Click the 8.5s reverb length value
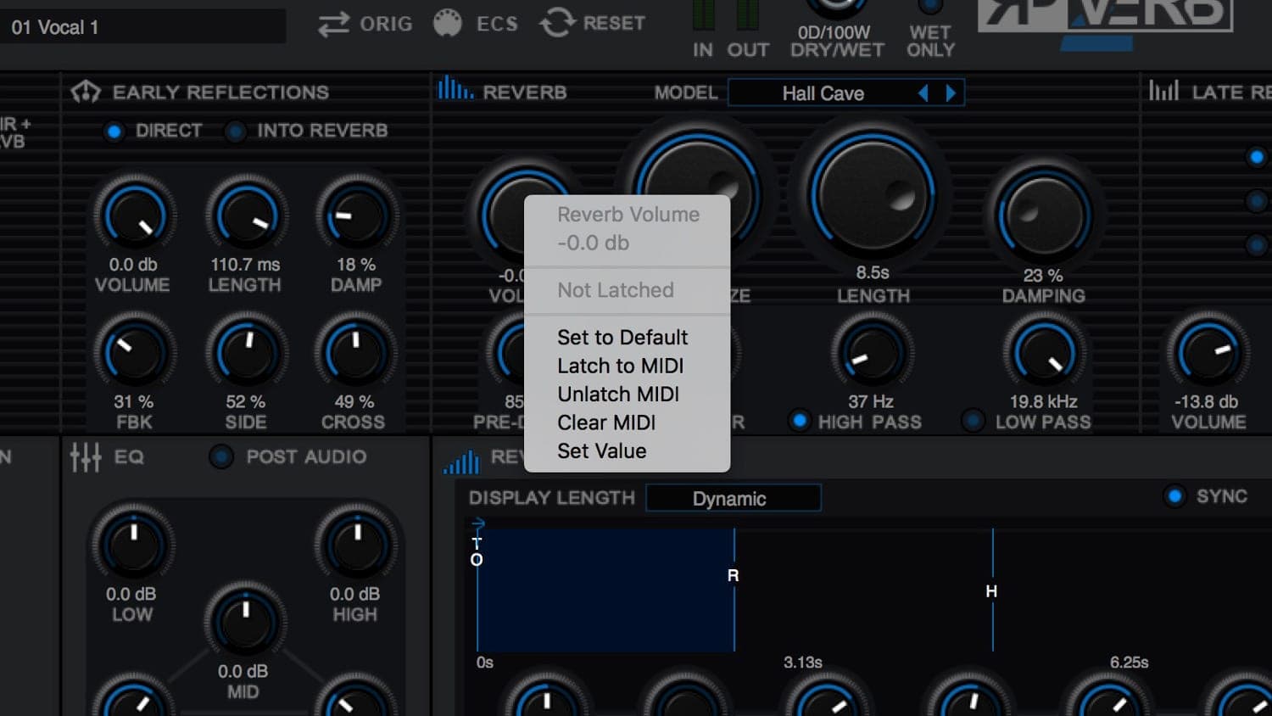This screenshot has width=1272, height=716. click(x=873, y=273)
